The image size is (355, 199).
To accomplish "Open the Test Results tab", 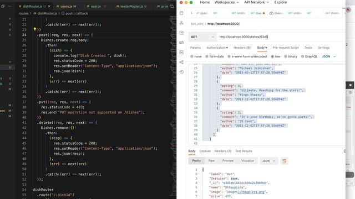I will pos(244,151).
